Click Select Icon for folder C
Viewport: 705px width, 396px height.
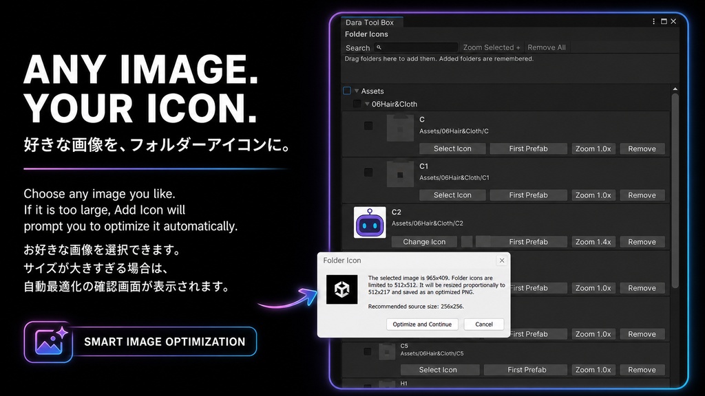[452, 148]
